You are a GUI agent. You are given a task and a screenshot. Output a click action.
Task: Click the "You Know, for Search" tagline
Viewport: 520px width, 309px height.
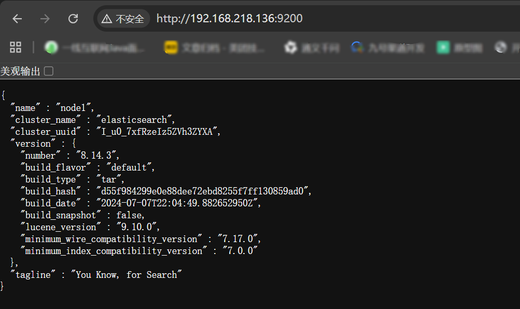[126, 275]
